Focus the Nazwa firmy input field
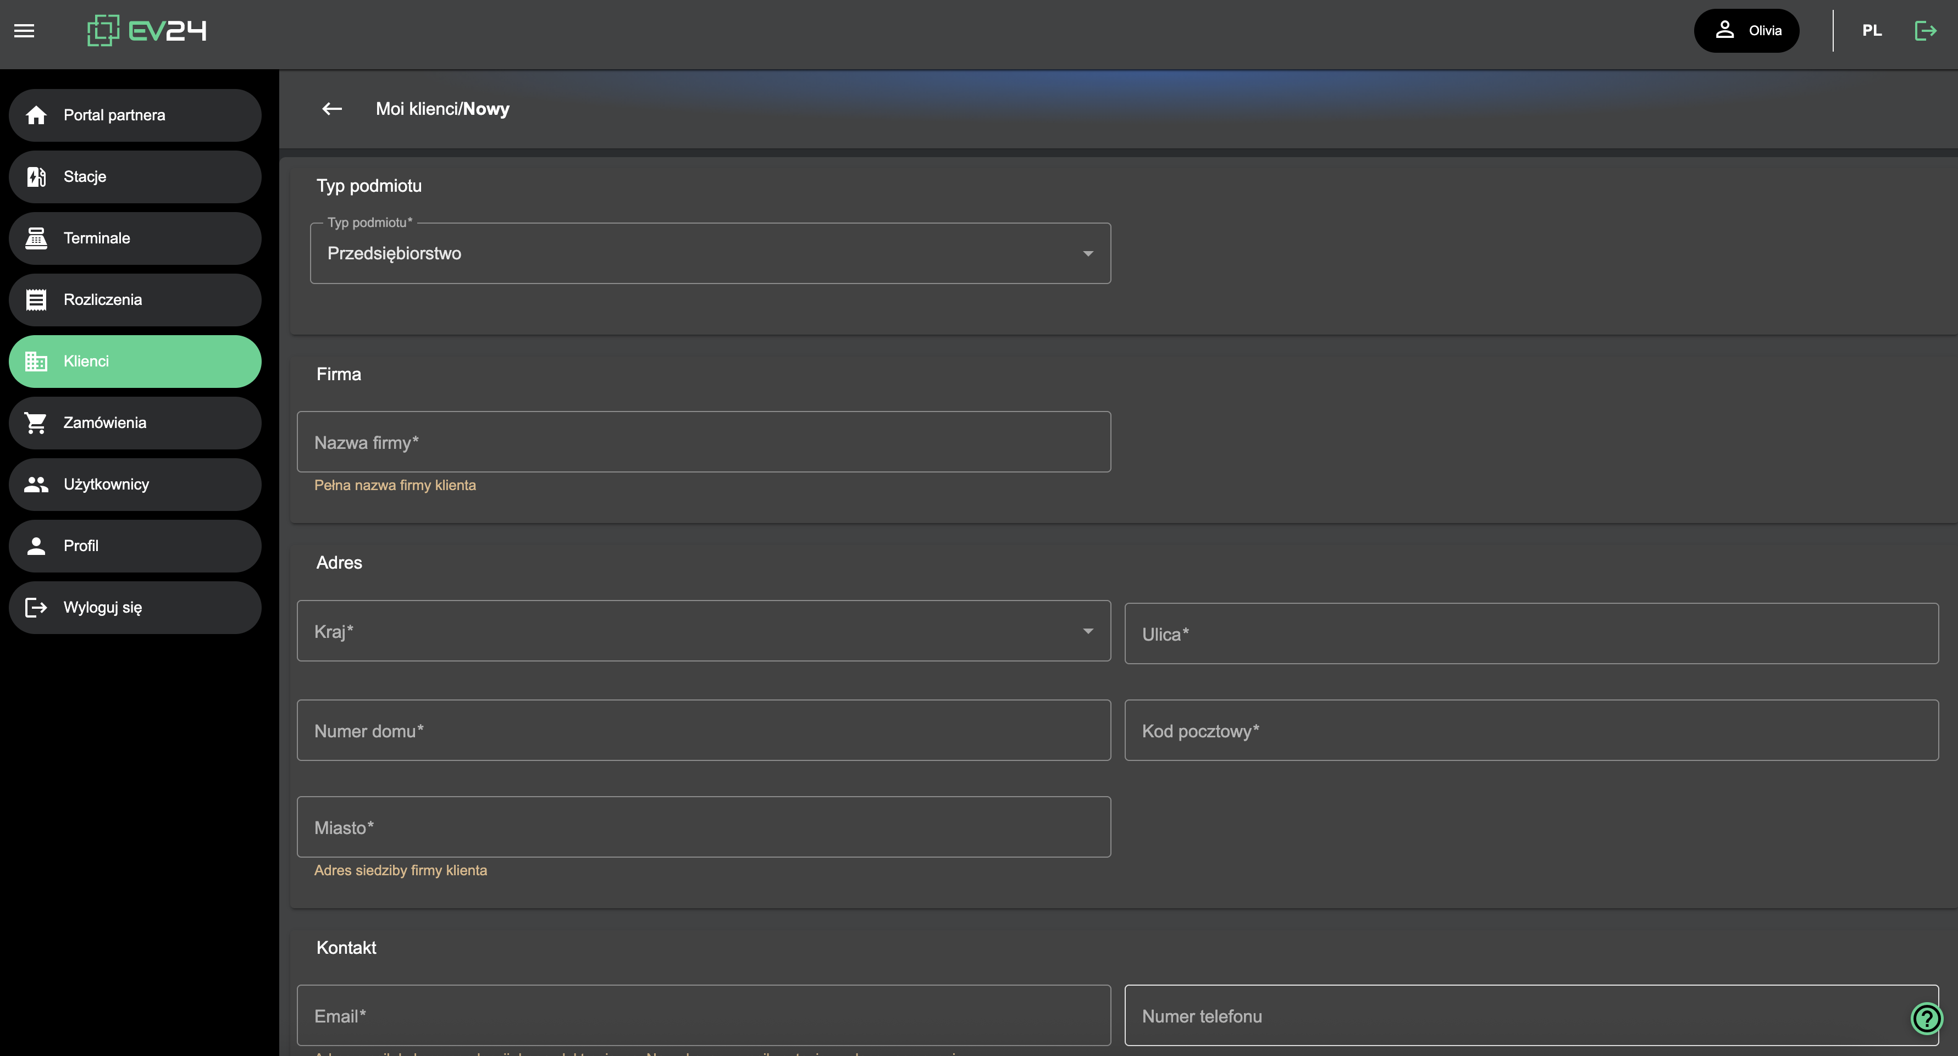Screen dimensions: 1958x1056 tap(703, 442)
